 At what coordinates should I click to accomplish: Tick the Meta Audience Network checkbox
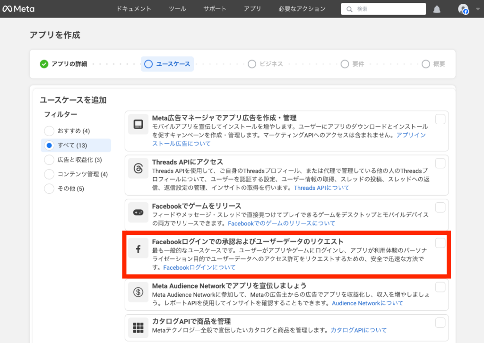(440, 287)
